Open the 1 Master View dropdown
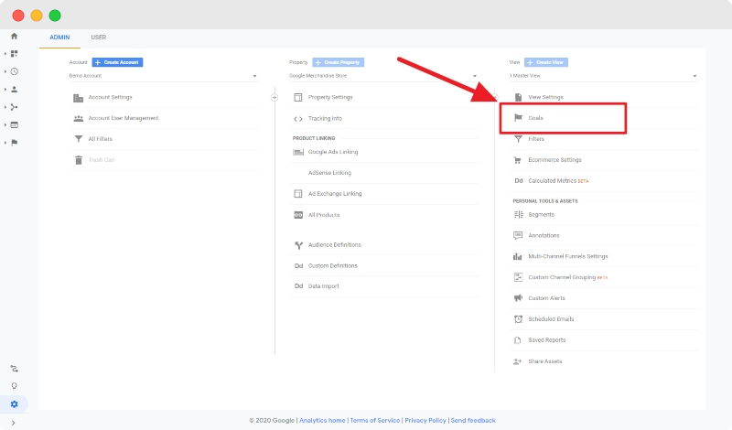732x430 pixels. click(x=604, y=76)
